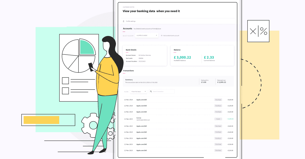Click 'Add another bank account' text

[171, 36]
